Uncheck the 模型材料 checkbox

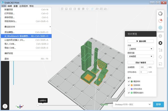[x=129, y=81]
